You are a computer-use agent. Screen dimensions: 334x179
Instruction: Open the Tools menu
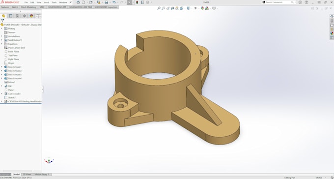tap(54, 2)
